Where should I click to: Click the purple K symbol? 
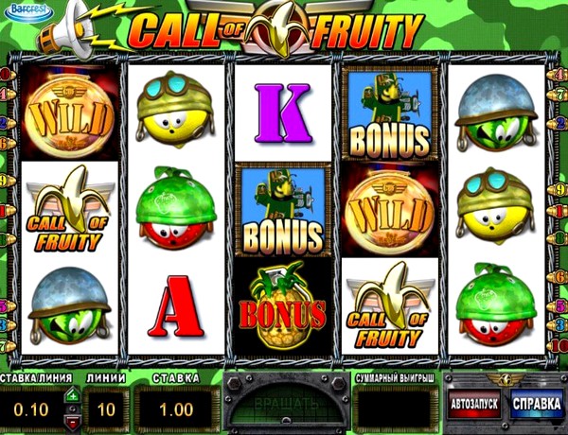tap(283, 113)
